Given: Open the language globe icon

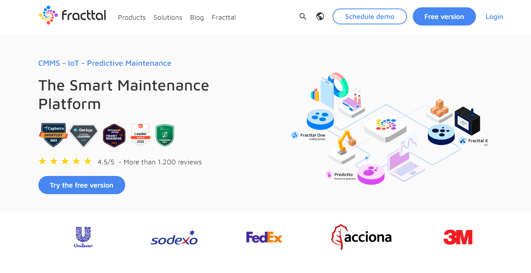Looking at the screenshot, I should point(320,17).
